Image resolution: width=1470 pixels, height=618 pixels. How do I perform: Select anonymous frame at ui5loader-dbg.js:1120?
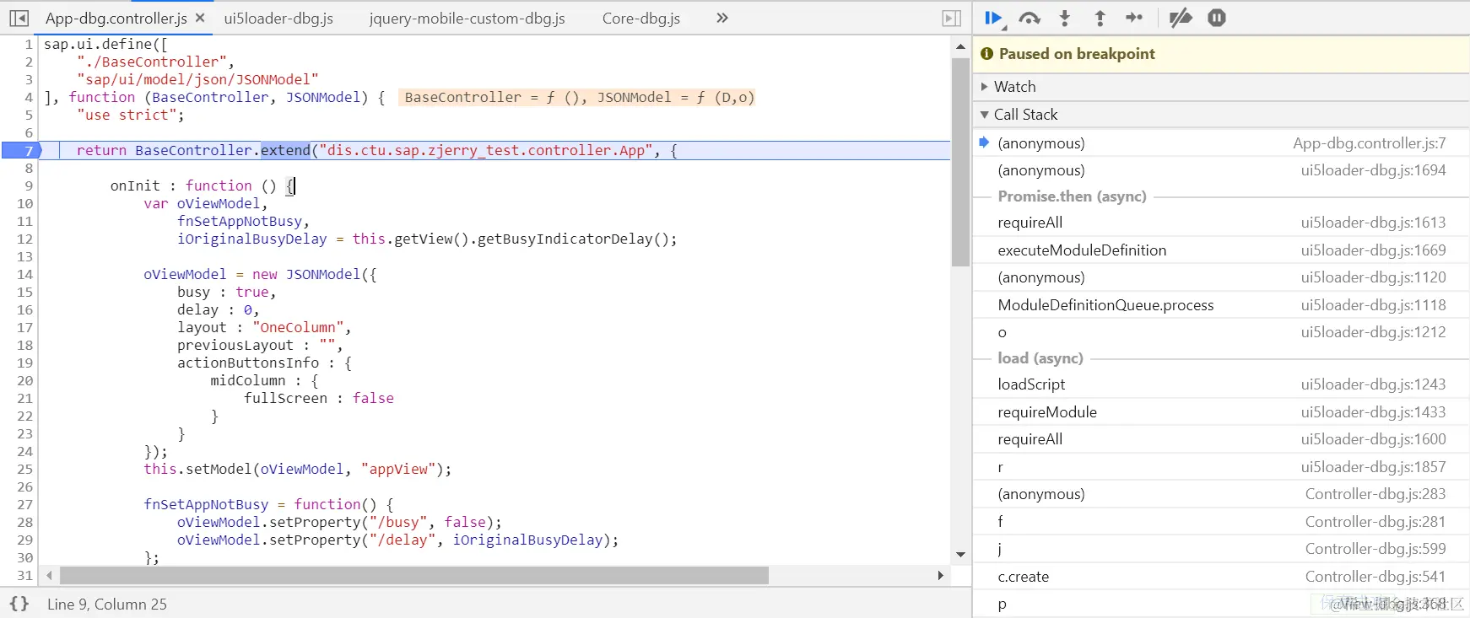(x=1221, y=277)
